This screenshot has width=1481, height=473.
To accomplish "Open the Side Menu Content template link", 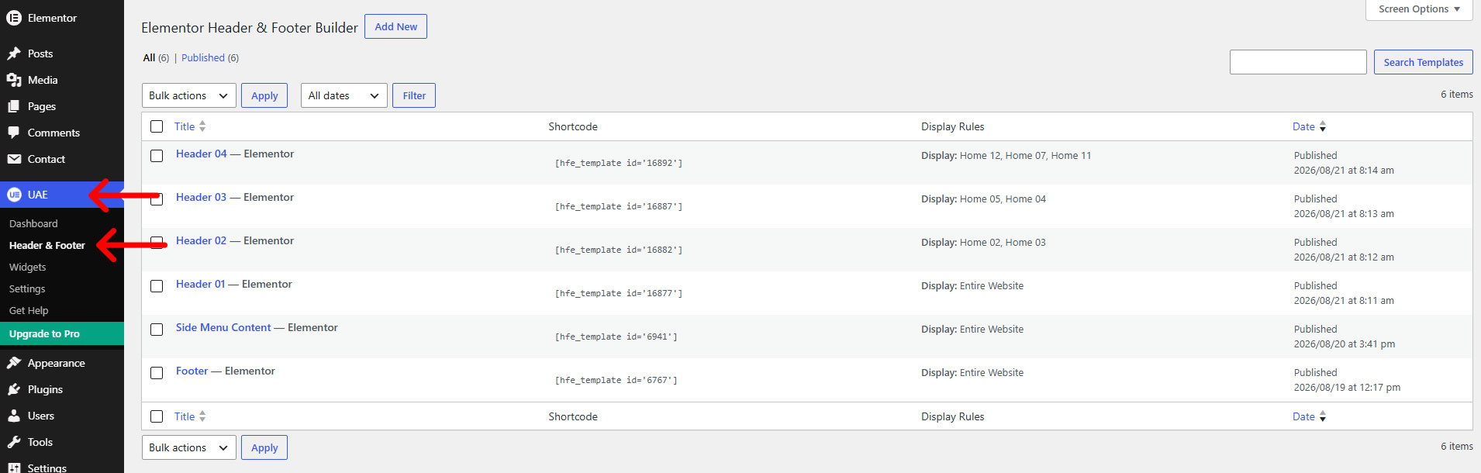I will click(223, 327).
